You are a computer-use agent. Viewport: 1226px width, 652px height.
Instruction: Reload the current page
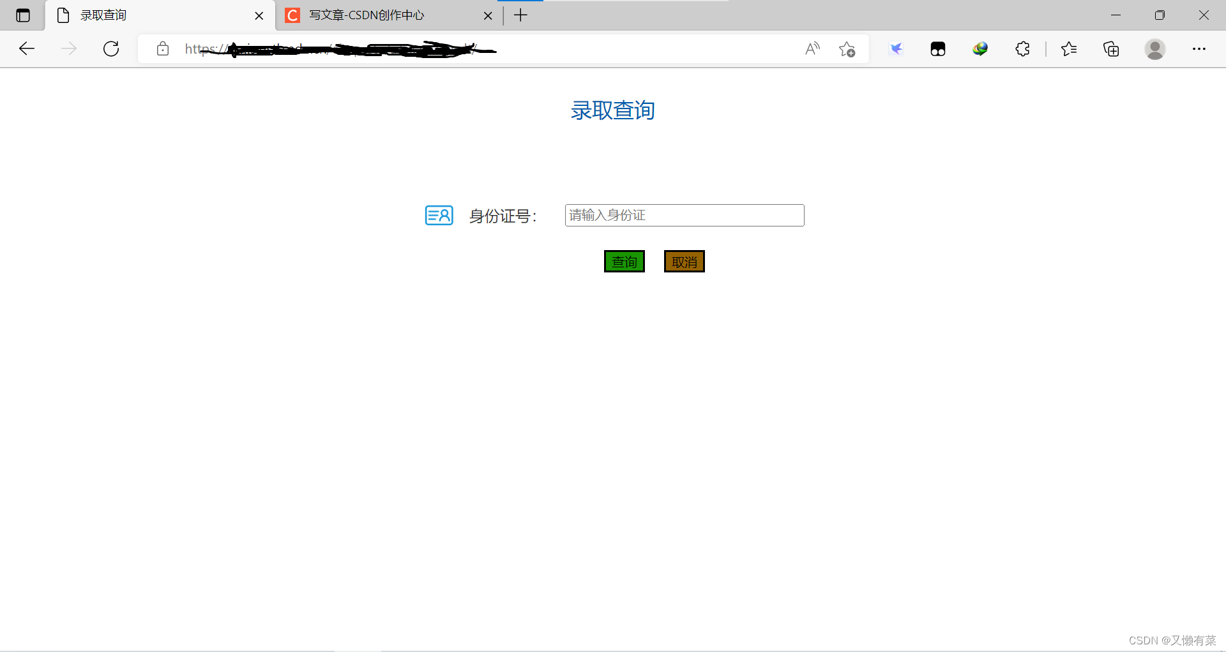[111, 48]
